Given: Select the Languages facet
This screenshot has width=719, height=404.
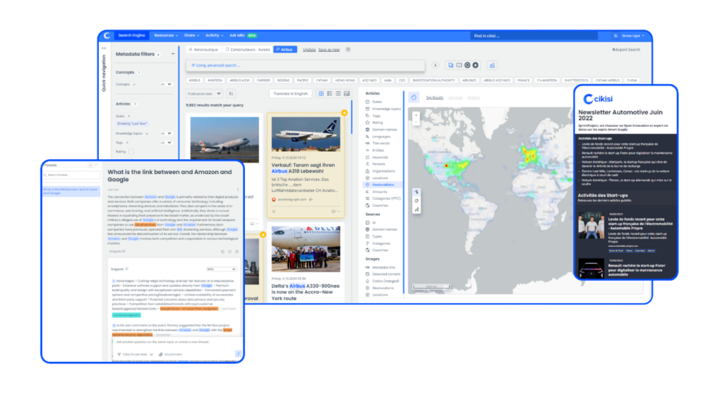Looking at the screenshot, I should tap(381, 137).
